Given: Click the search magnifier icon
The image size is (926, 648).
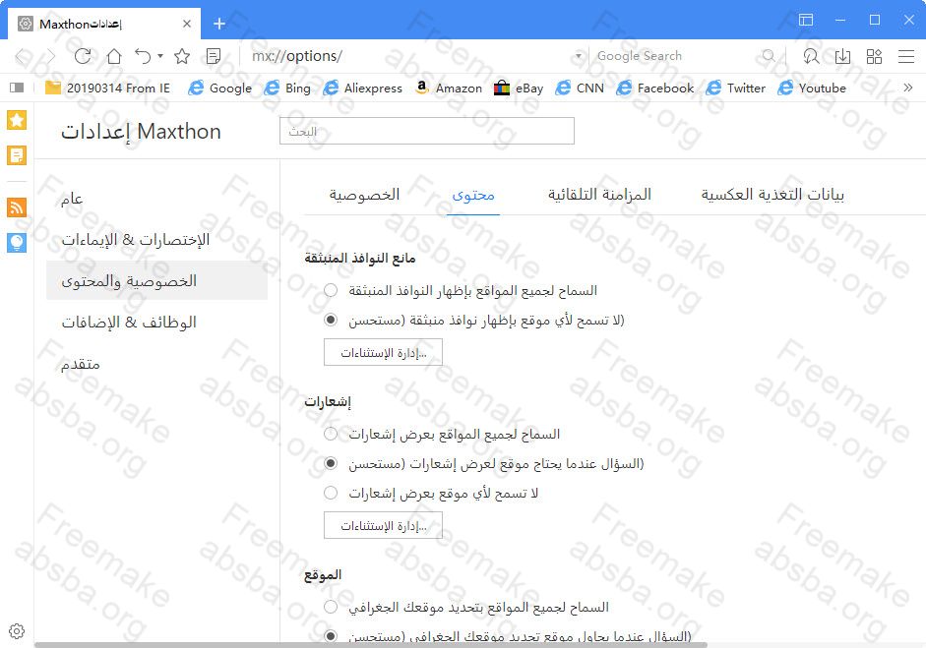Looking at the screenshot, I should click(x=769, y=56).
